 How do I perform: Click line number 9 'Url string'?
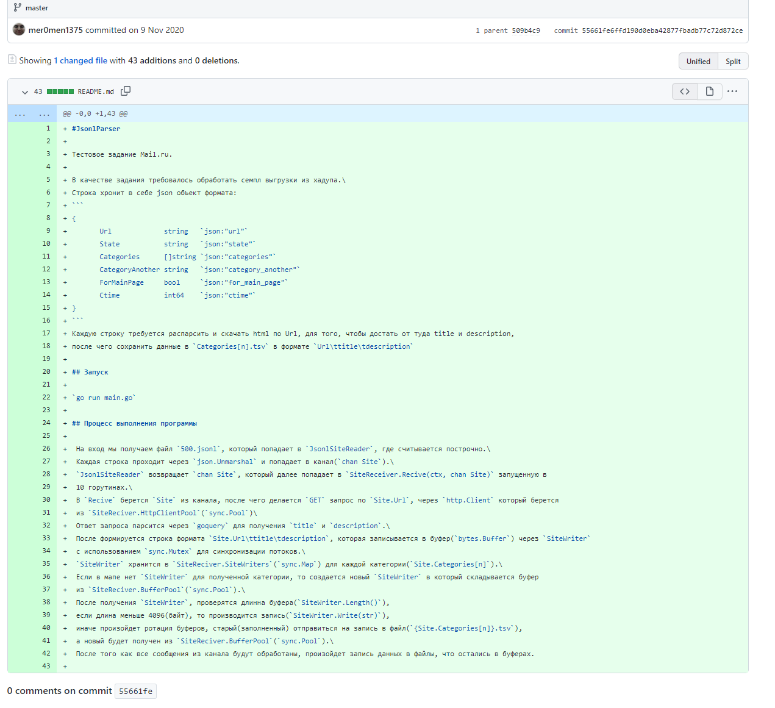[x=45, y=231]
